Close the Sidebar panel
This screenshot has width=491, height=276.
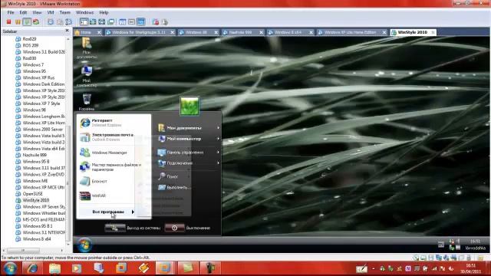(67, 31)
